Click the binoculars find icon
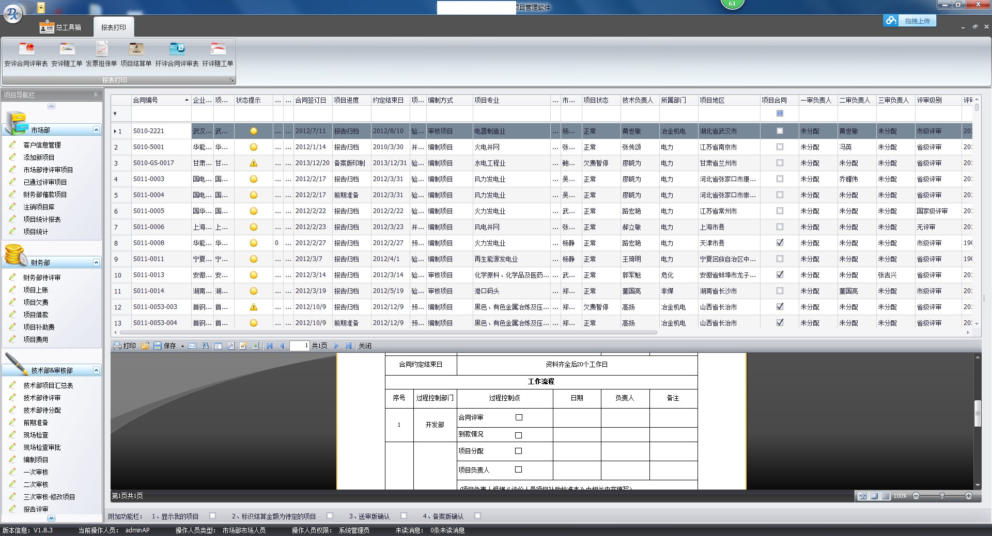 (205, 346)
